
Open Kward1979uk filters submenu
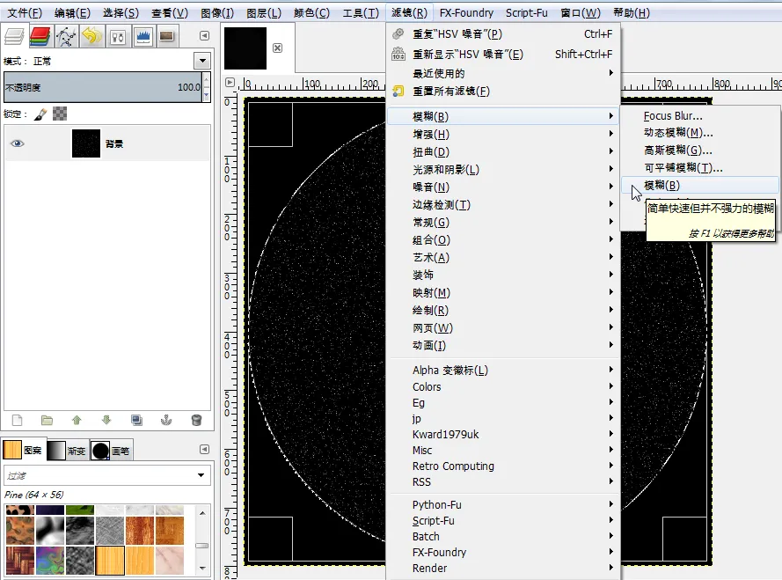(x=503, y=434)
